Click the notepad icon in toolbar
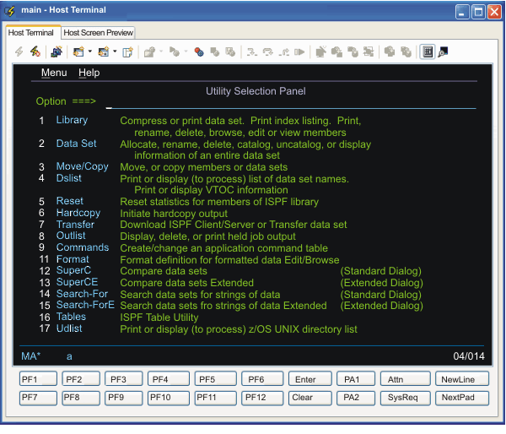 [x=128, y=52]
